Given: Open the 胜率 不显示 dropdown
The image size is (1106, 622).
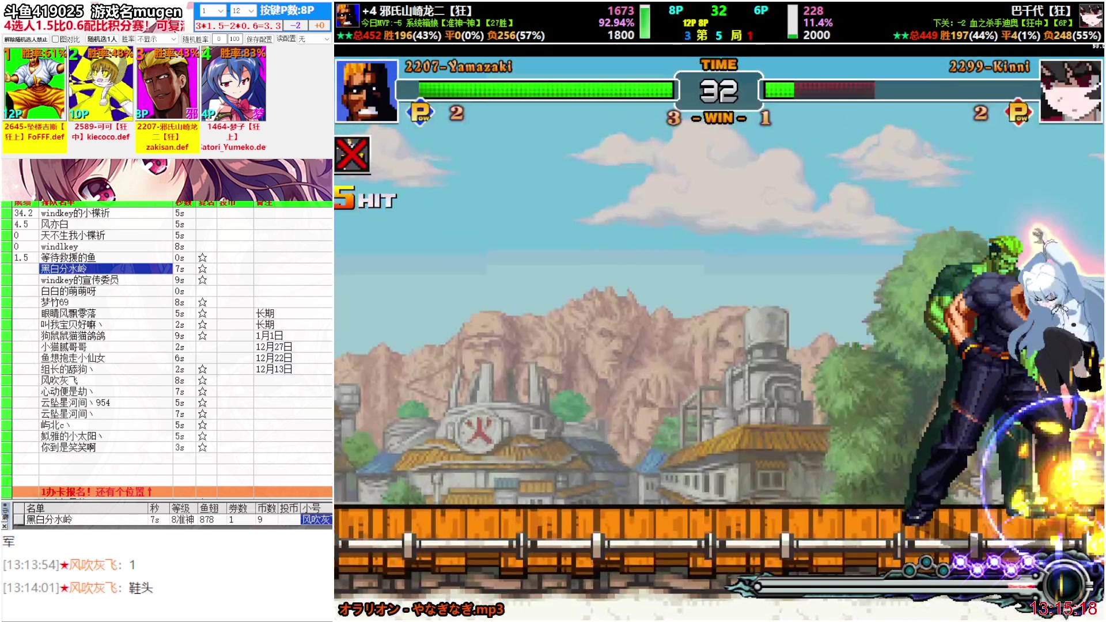Looking at the screenshot, I should click(x=157, y=39).
